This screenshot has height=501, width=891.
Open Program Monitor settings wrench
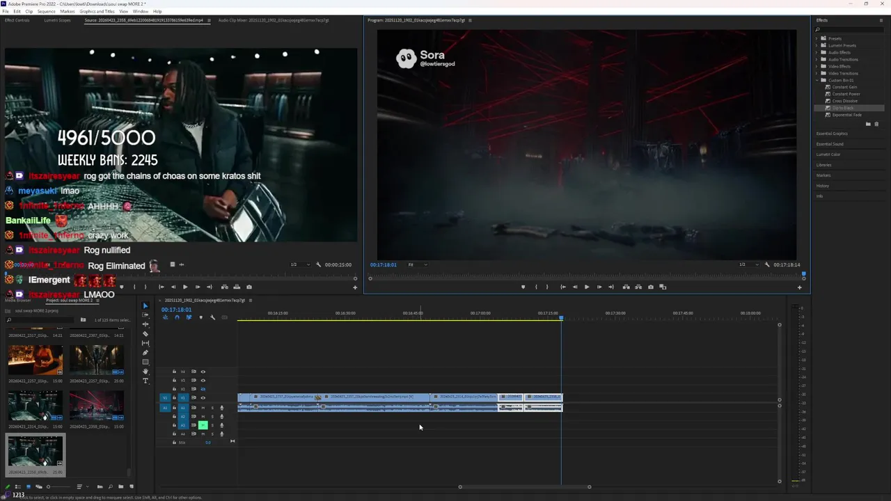pos(767,264)
